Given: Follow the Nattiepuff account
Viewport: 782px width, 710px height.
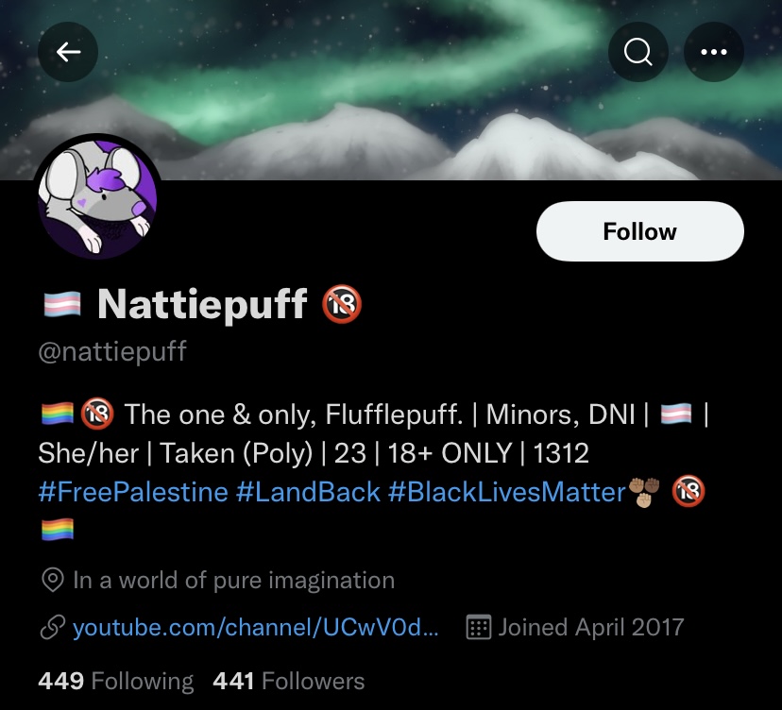Looking at the screenshot, I should pyautogui.click(x=640, y=231).
